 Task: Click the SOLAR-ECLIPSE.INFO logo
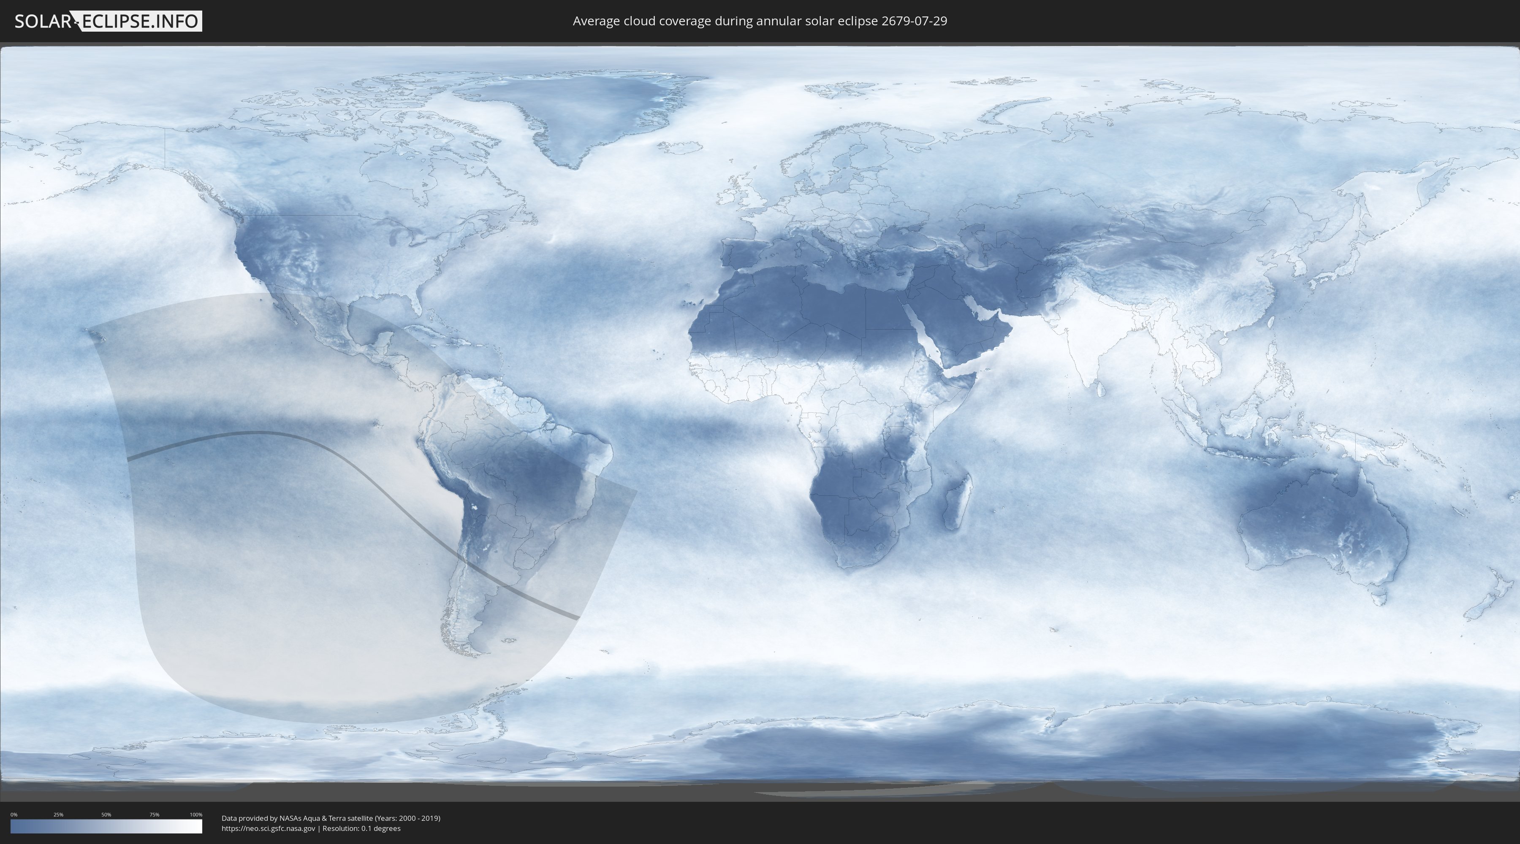[x=108, y=21]
